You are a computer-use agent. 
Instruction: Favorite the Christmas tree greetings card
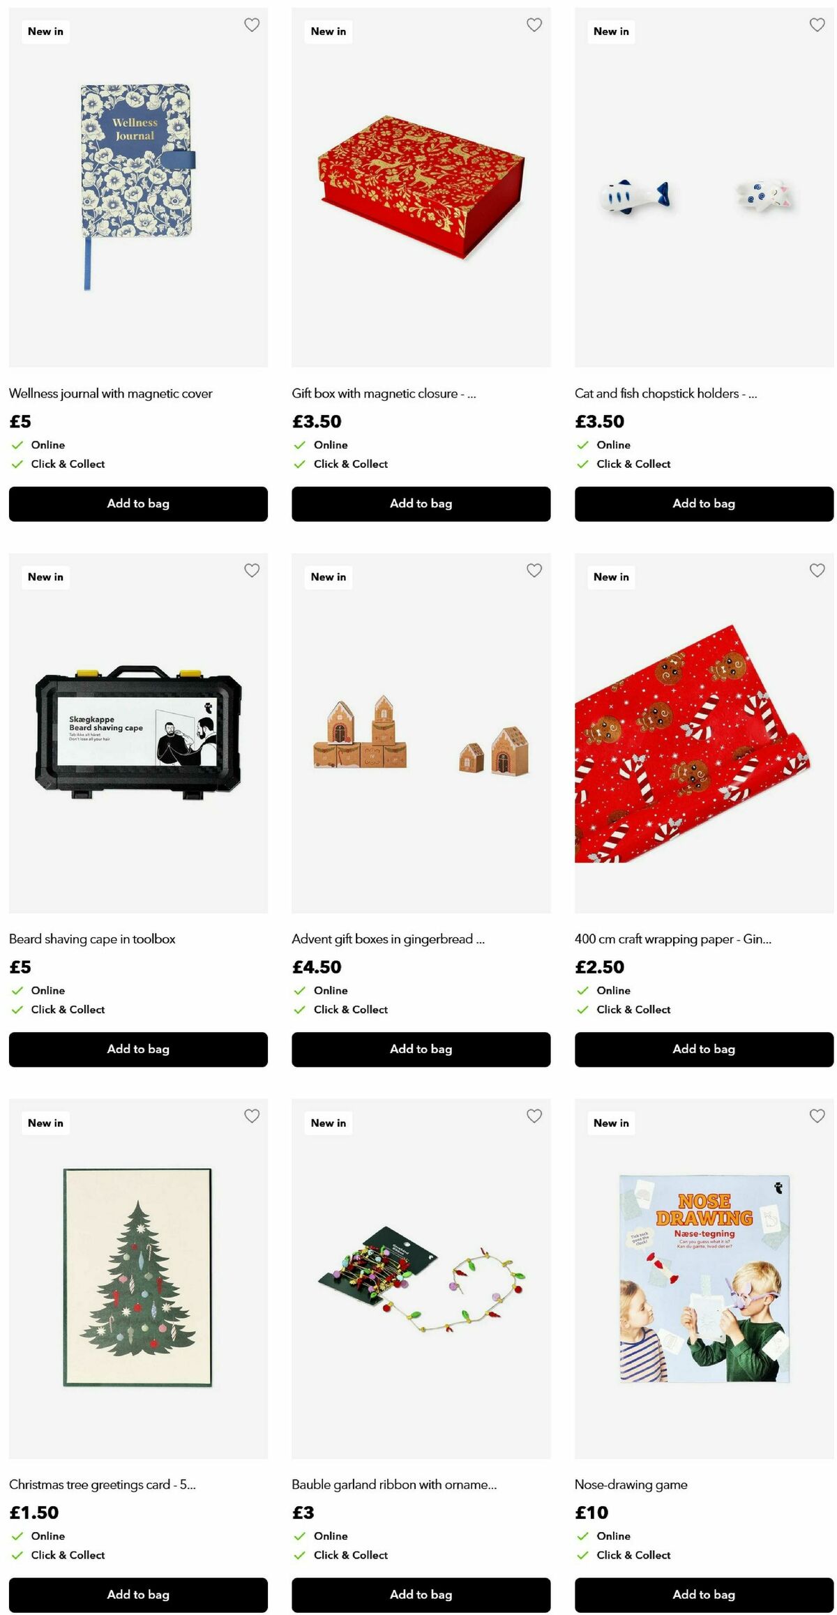[252, 1116]
